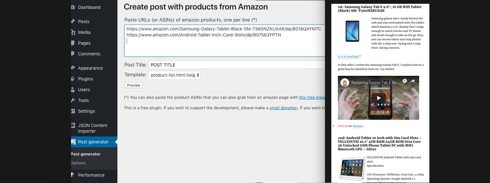Click the Is It A Good Buy link
The height and width of the screenshot is (183, 490).
349,56
